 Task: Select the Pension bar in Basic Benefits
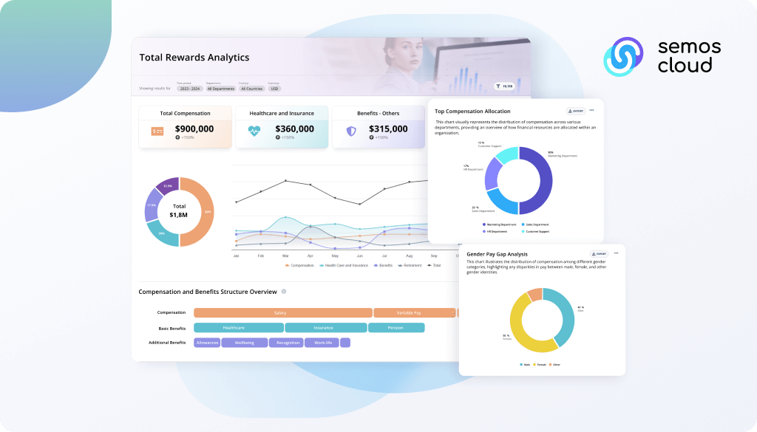click(x=396, y=328)
